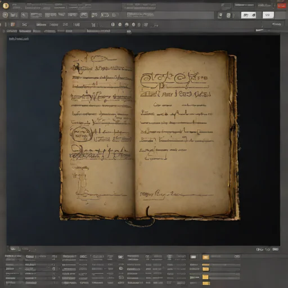
Task: Click the circular icon starting the main toolbar row
Action: coord(5,15)
